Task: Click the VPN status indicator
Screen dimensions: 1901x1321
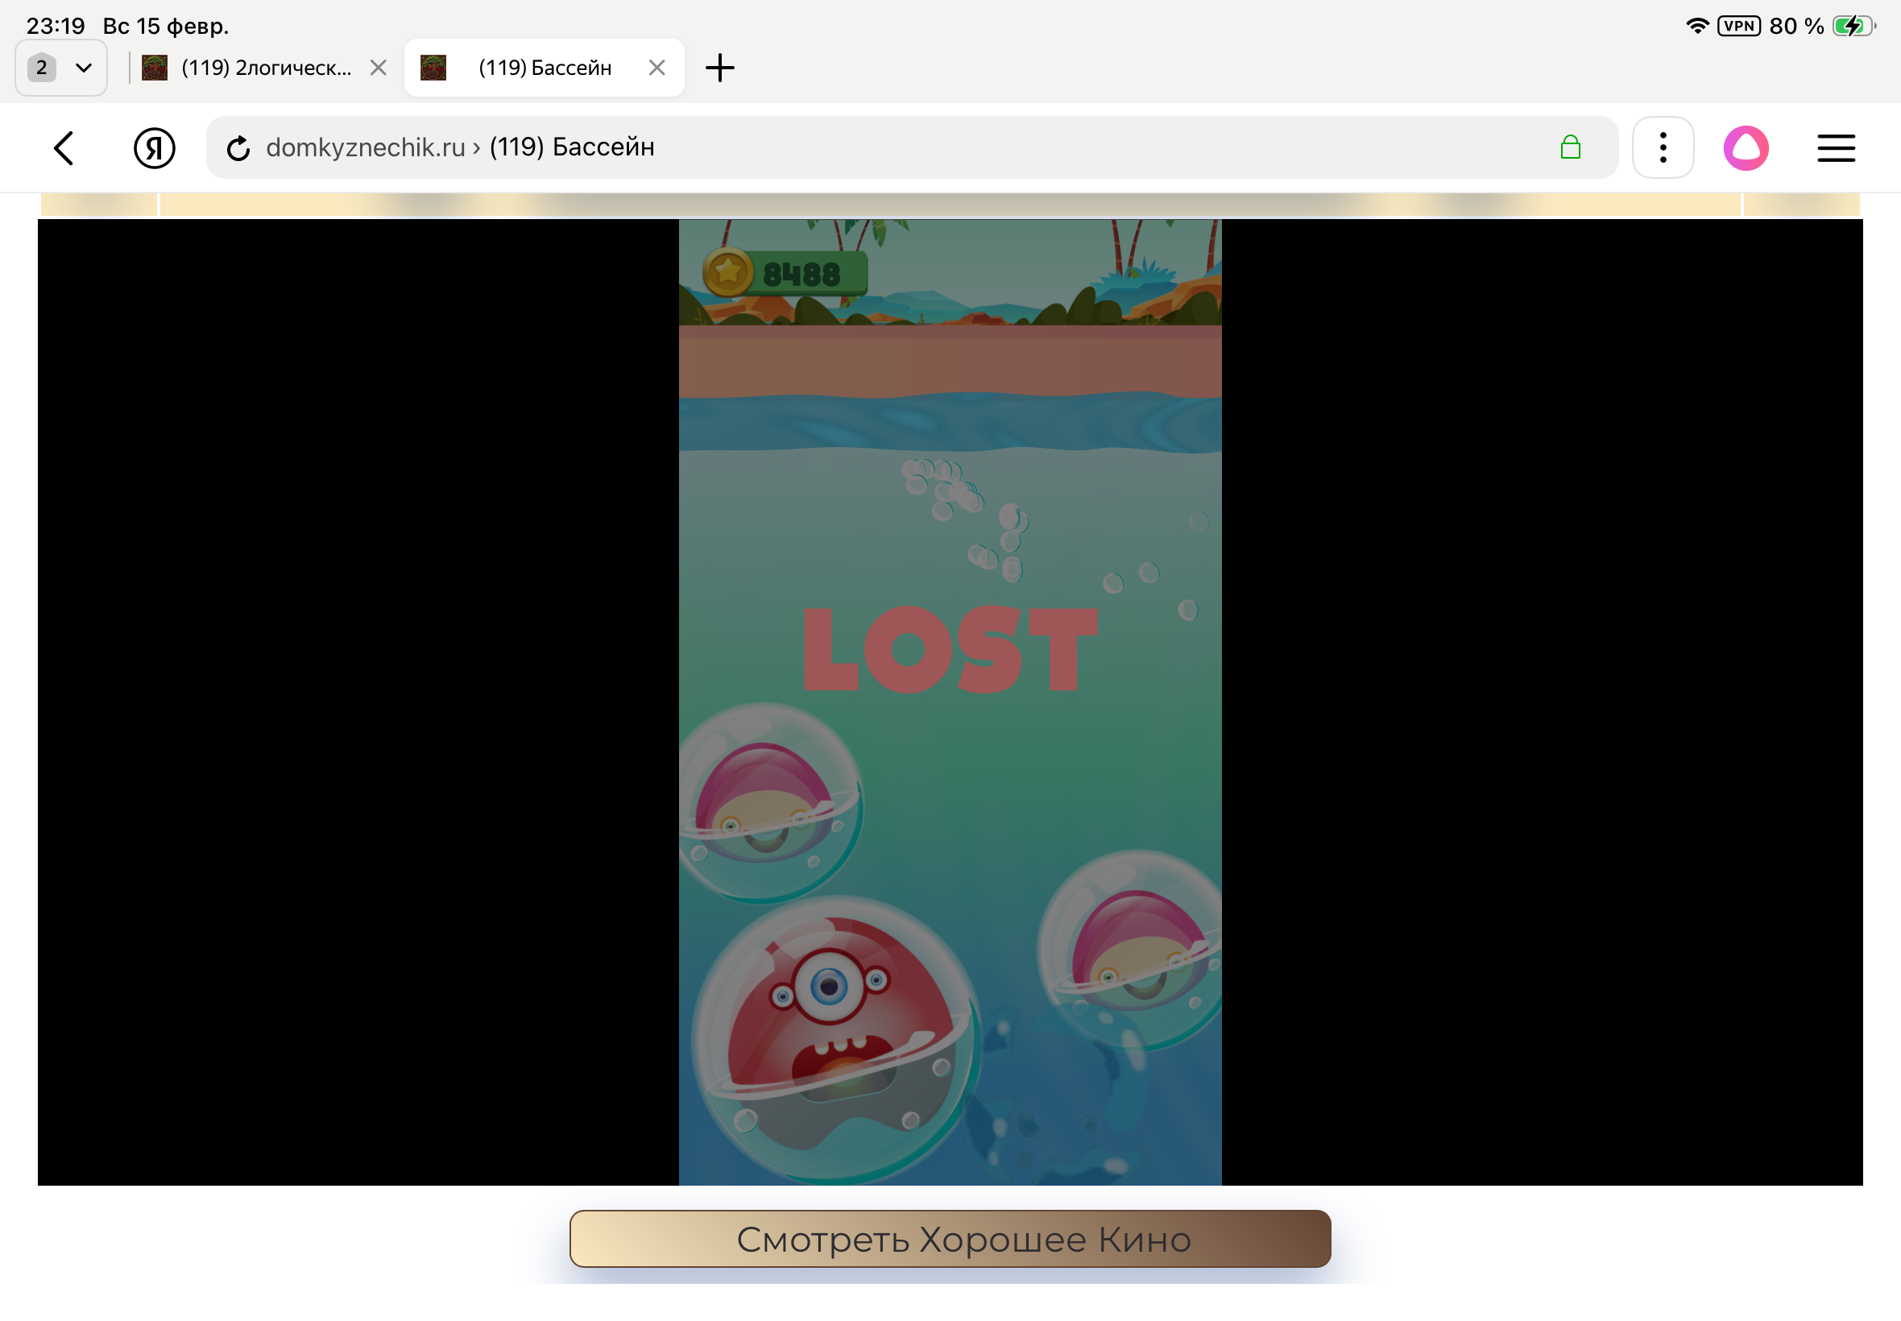Action: coord(1738,26)
